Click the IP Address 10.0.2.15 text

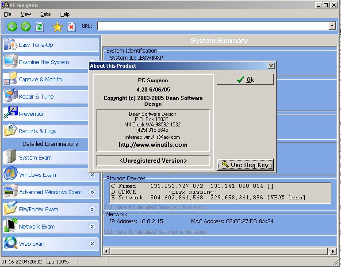(x=136, y=221)
